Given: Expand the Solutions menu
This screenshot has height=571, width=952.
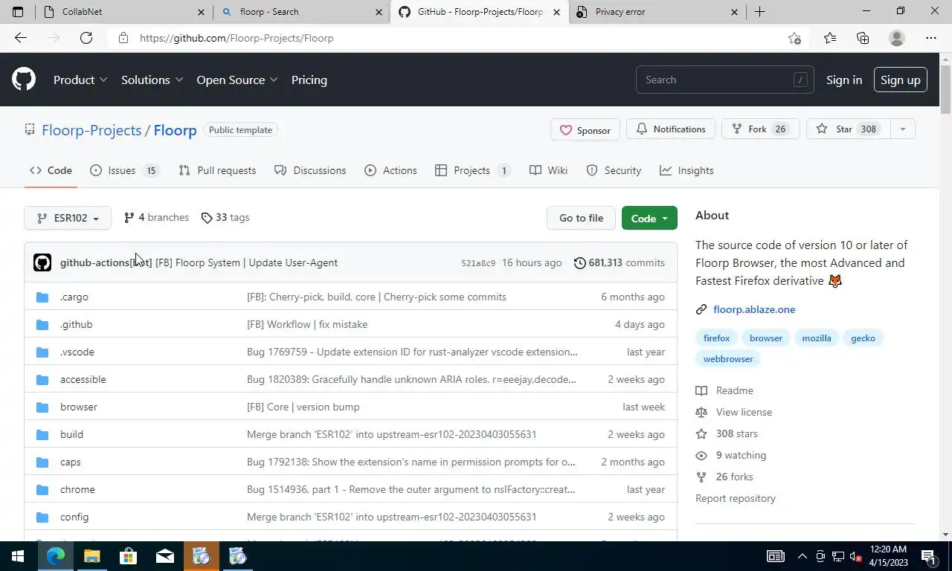Looking at the screenshot, I should click(x=152, y=80).
